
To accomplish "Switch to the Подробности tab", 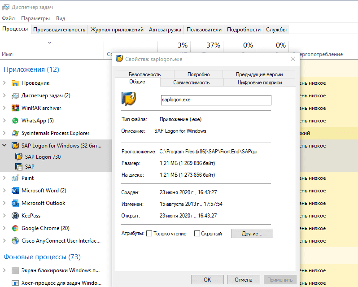I will (x=244, y=30).
